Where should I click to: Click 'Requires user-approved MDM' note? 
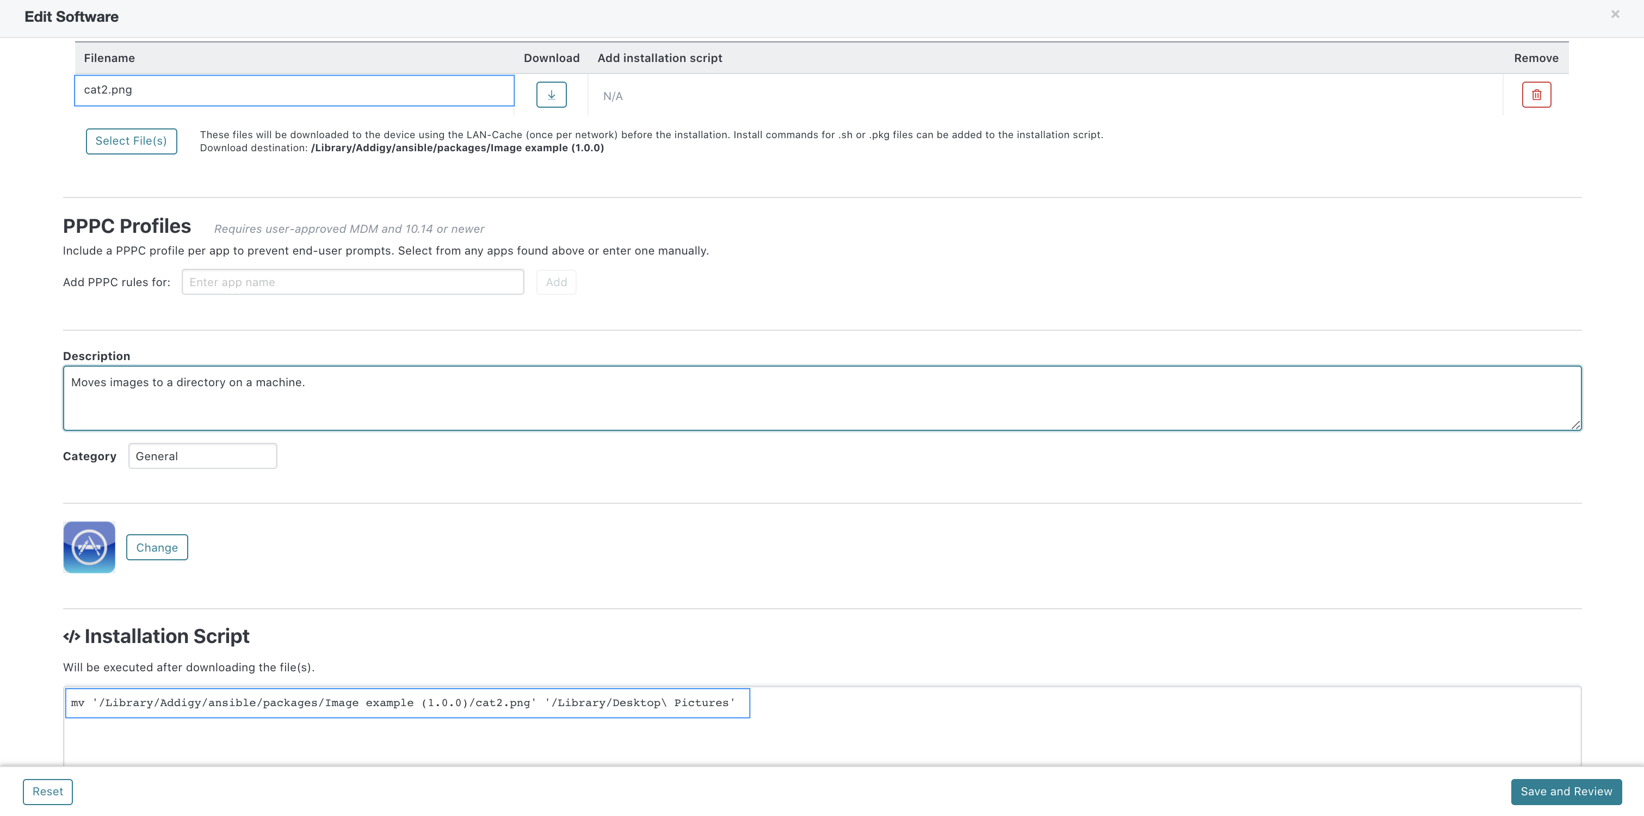point(349,229)
